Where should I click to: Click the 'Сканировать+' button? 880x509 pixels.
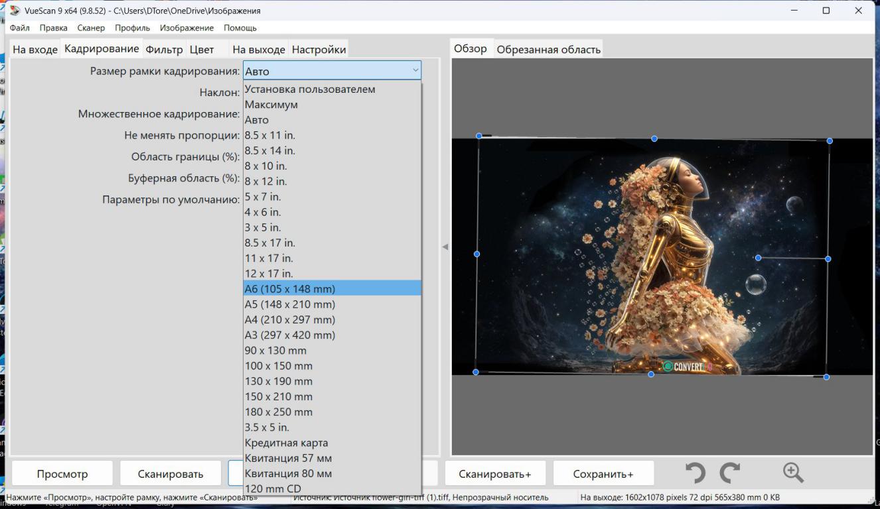coord(495,474)
